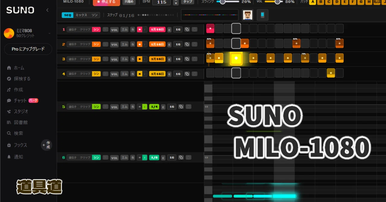Open the pixel face avatar icon
The width and height of the screenshot is (386, 202).
pyautogui.click(x=248, y=15)
